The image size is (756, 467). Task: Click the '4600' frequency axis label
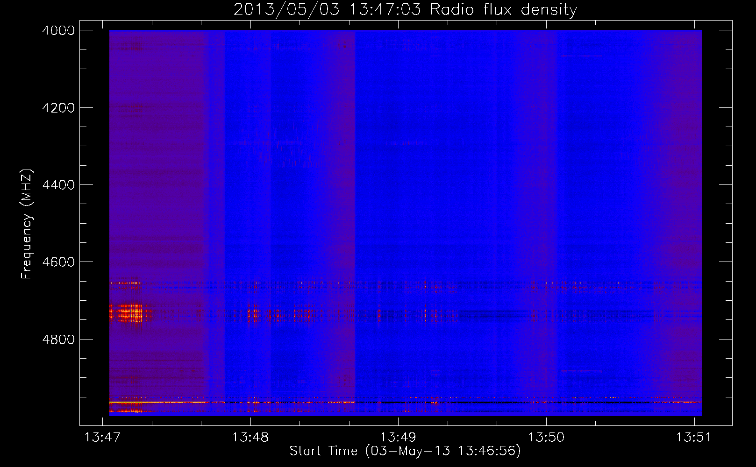click(58, 262)
